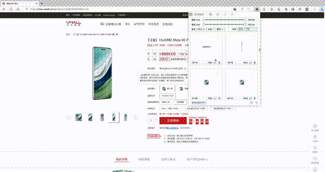This screenshot has width=325, height=172.
Task: Show previous product thumbnails arrow
Action: point(68,117)
